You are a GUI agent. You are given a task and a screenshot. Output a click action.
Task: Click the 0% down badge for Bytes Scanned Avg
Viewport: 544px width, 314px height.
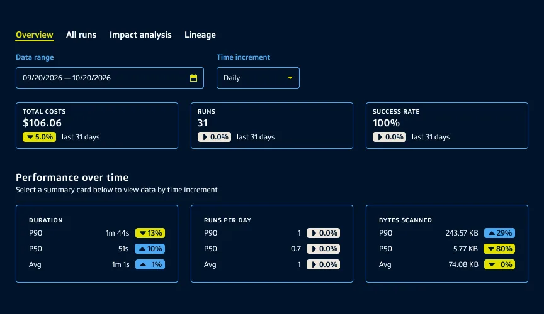click(499, 264)
